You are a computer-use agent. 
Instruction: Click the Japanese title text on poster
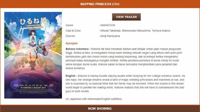(x=33, y=21)
